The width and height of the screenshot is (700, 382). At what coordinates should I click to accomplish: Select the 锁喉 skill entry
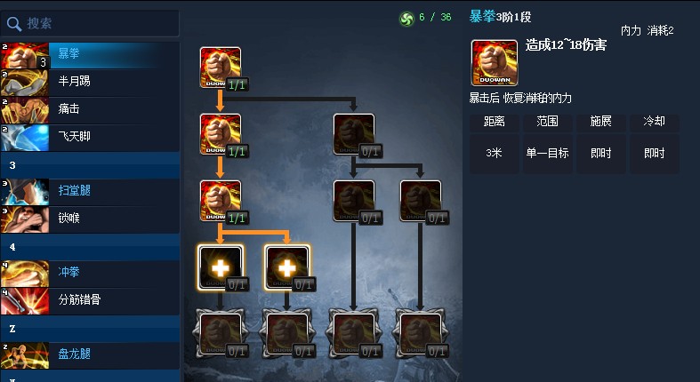click(90, 219)
